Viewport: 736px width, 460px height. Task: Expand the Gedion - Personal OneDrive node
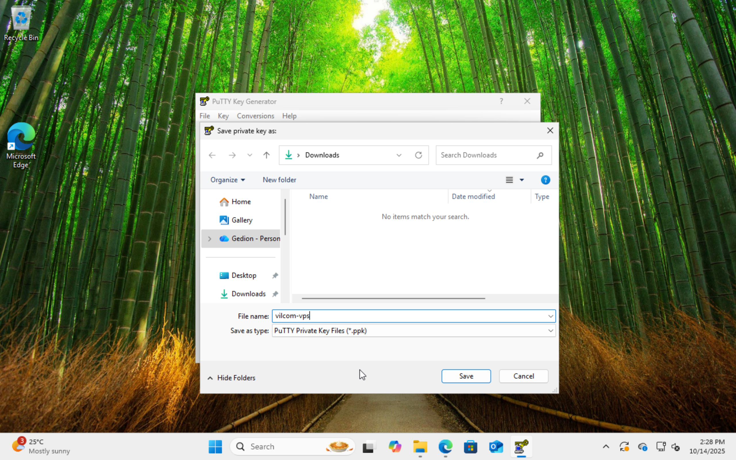click(209, 239)
